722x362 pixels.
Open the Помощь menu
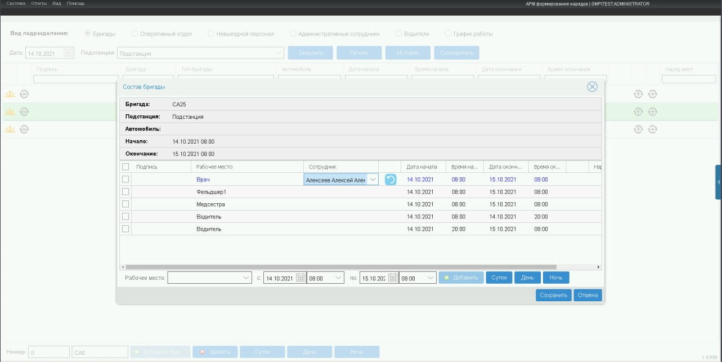(76, 3)
